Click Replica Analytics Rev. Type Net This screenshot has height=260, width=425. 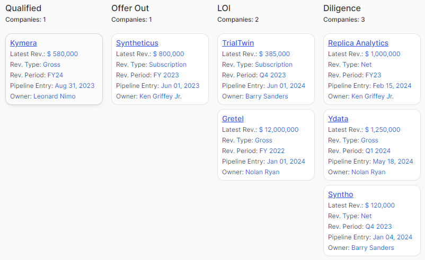pyautogui.click(x=366, y=65)
